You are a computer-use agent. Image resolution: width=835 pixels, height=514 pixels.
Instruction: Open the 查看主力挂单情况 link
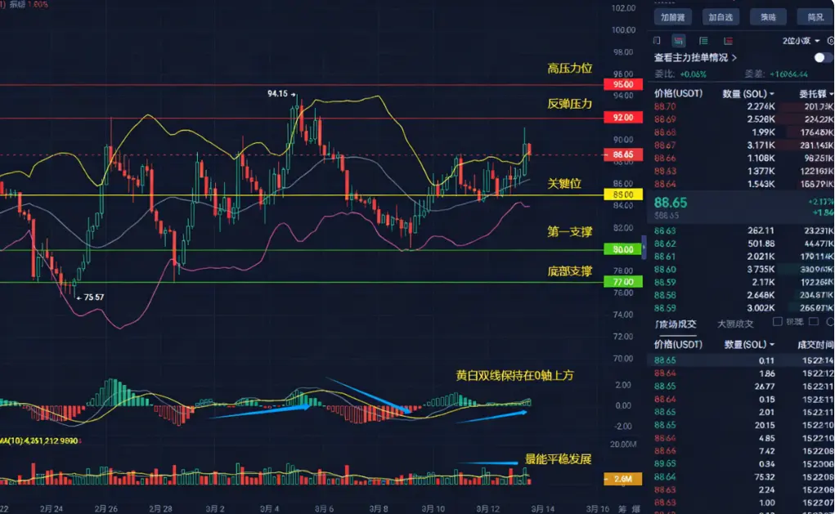(695, 57)
